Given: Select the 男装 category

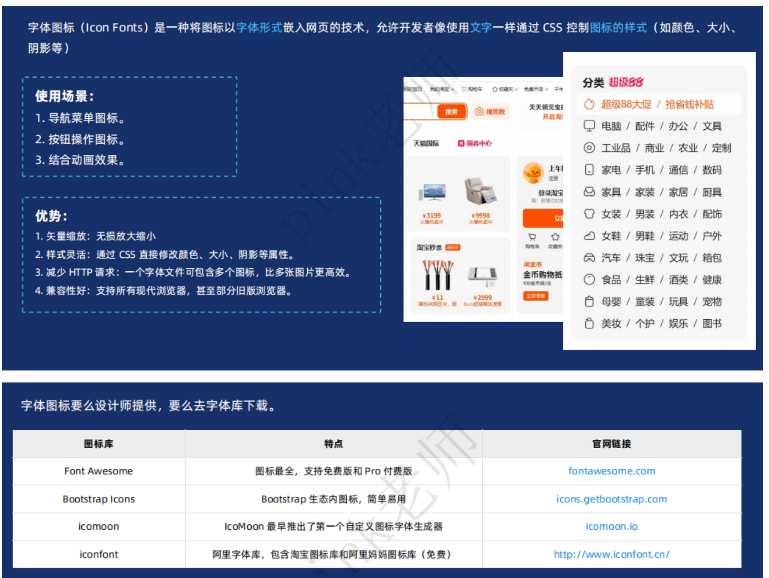Looking at the screenshot, I should coord(645,214).
